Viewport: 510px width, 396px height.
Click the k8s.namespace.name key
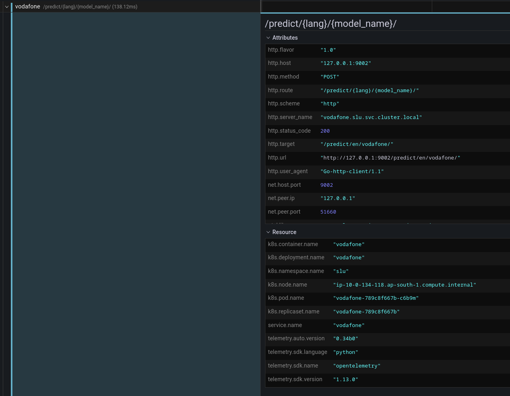coord(296,271)
